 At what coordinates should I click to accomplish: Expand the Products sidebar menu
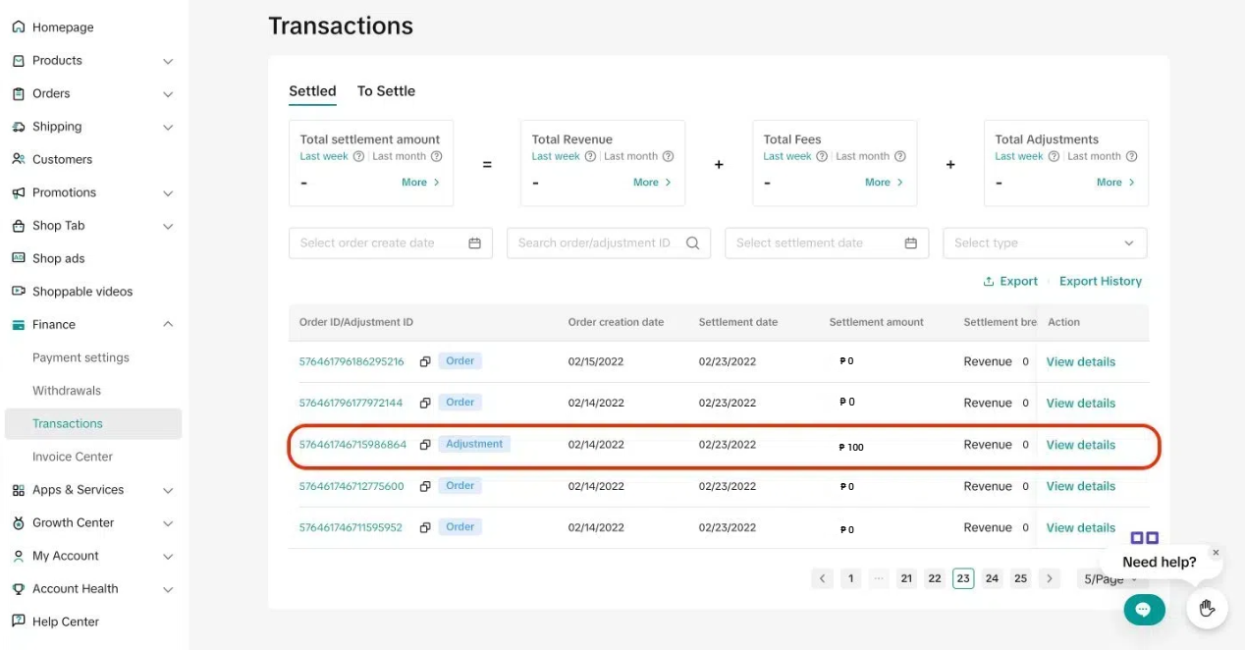click(168, 61)
